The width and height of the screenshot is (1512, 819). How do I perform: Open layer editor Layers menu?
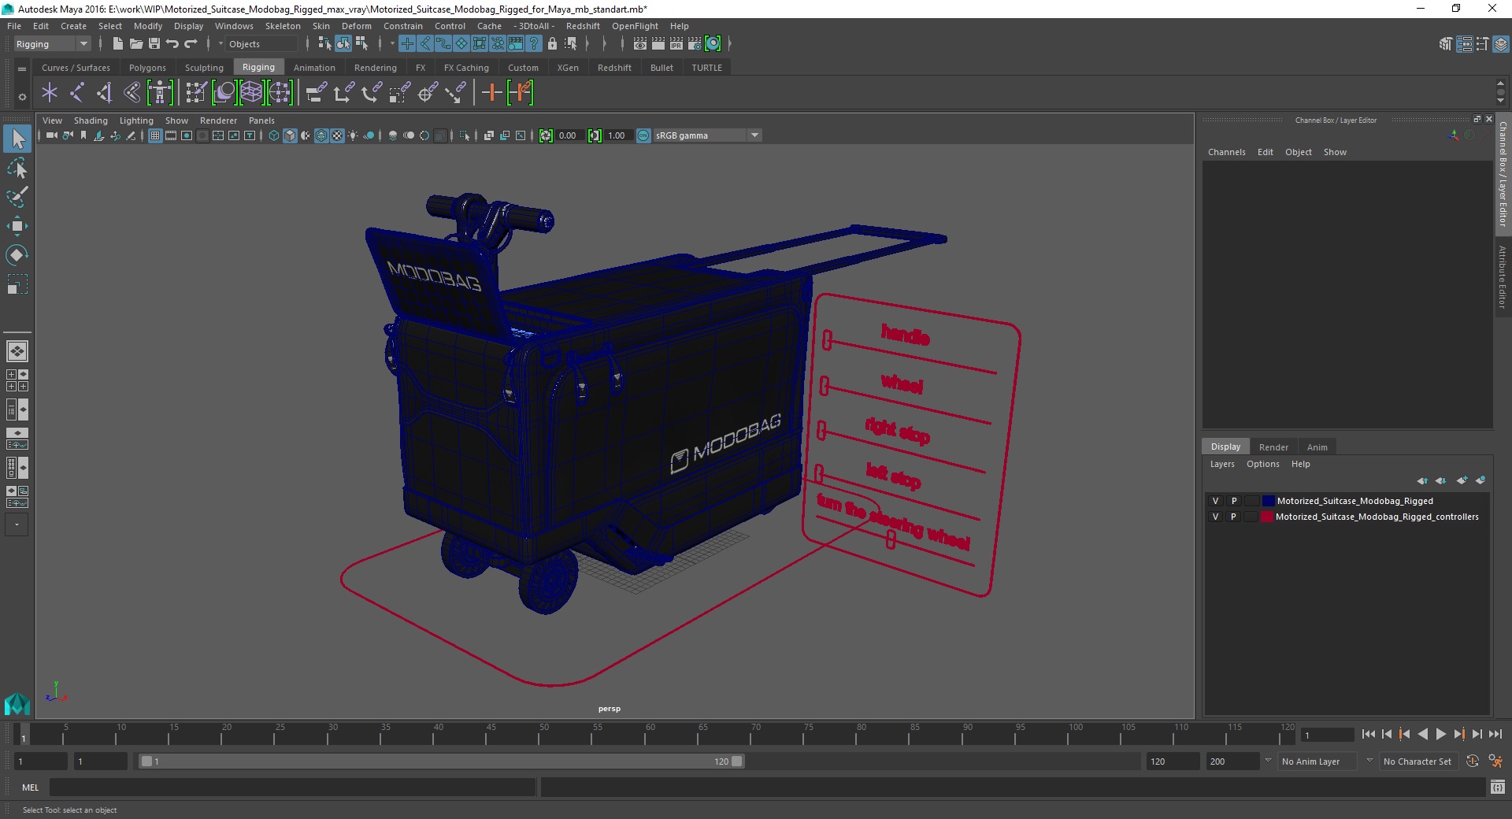tap(1222, 464)
